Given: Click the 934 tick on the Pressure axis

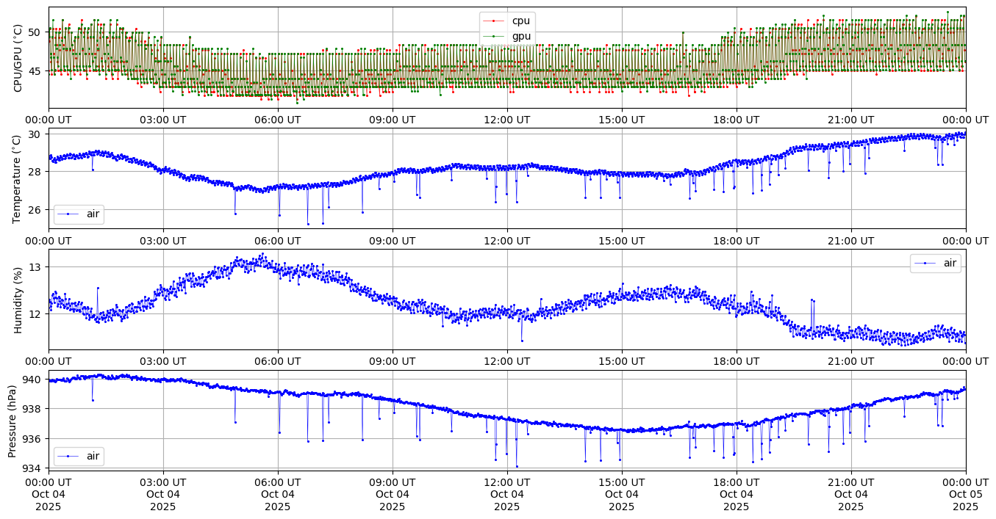Looking at the screenshot, I should click(34, 468).
